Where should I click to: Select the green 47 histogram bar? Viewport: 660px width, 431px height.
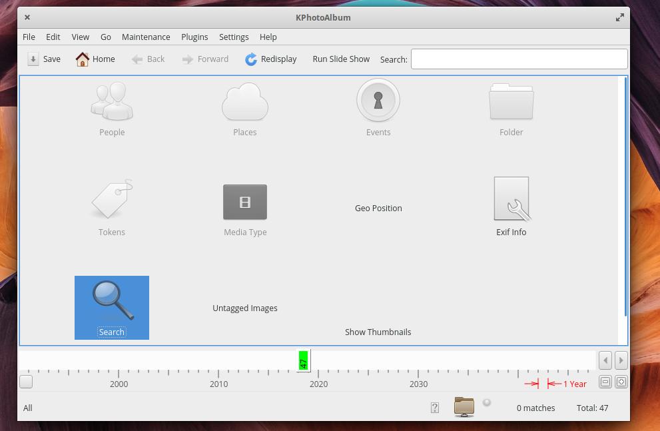click(304, 360)
